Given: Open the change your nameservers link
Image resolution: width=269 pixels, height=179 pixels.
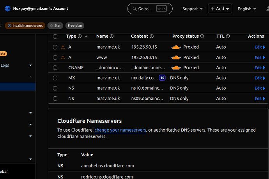Looking at the screenshot, I should (x=120, y=130).
